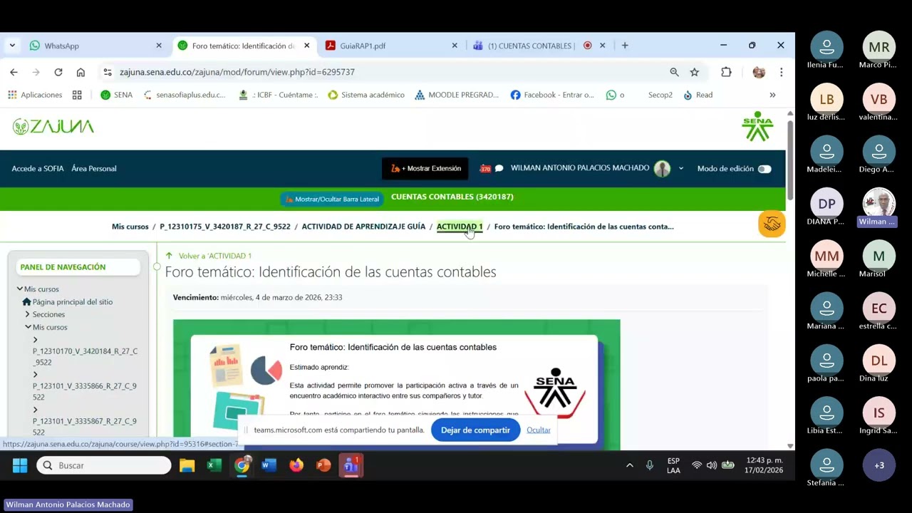This screenshot has width=912, height=513.
Task: Open File Explorer from the taskbar
Action: pyautogui.click(x=187, y=466)
